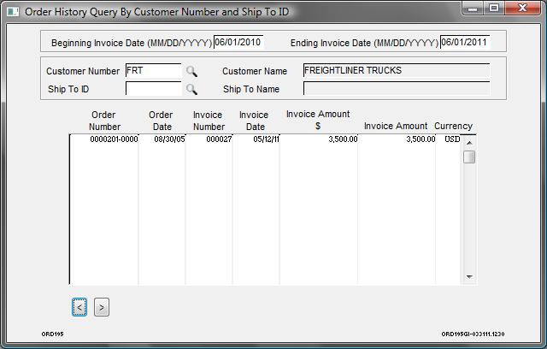Open the Ship To ID lookup magnifier

191,89
